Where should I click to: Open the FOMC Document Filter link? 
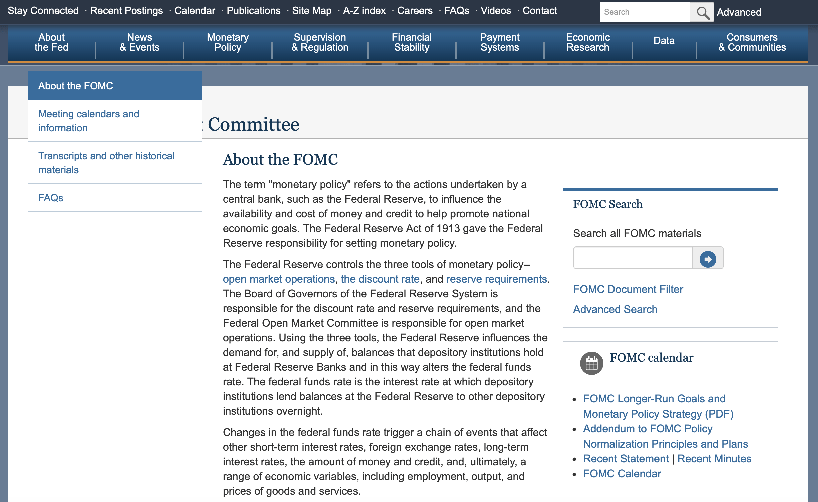point(628,289)
